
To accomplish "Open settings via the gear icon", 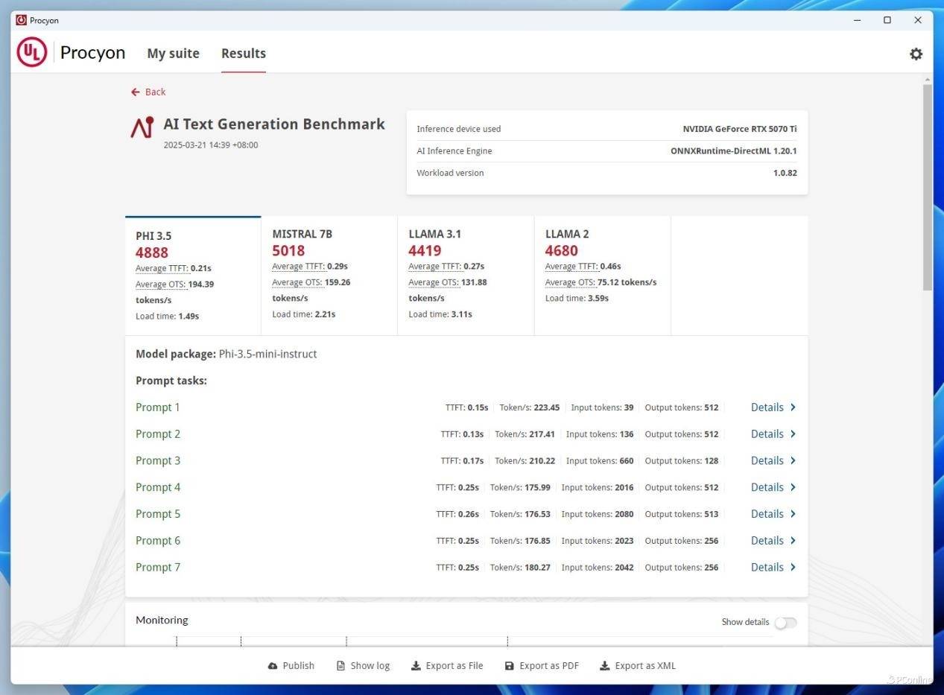I will tap(916, 54).
